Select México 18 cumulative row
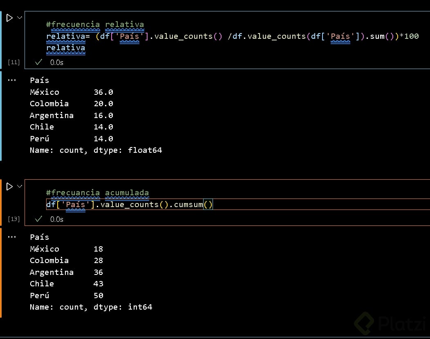430x339 pixels. coord(66,249)
